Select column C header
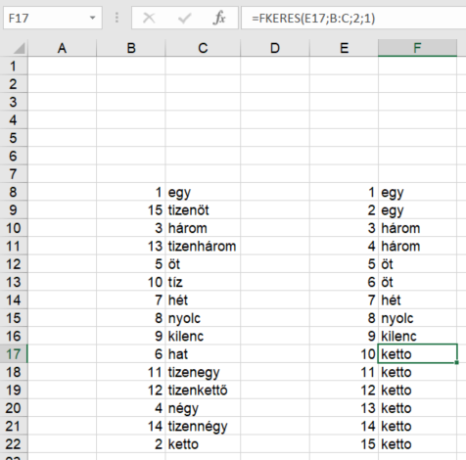The width and height of the screenshot is (466, 460). click(x=203, y=48)
